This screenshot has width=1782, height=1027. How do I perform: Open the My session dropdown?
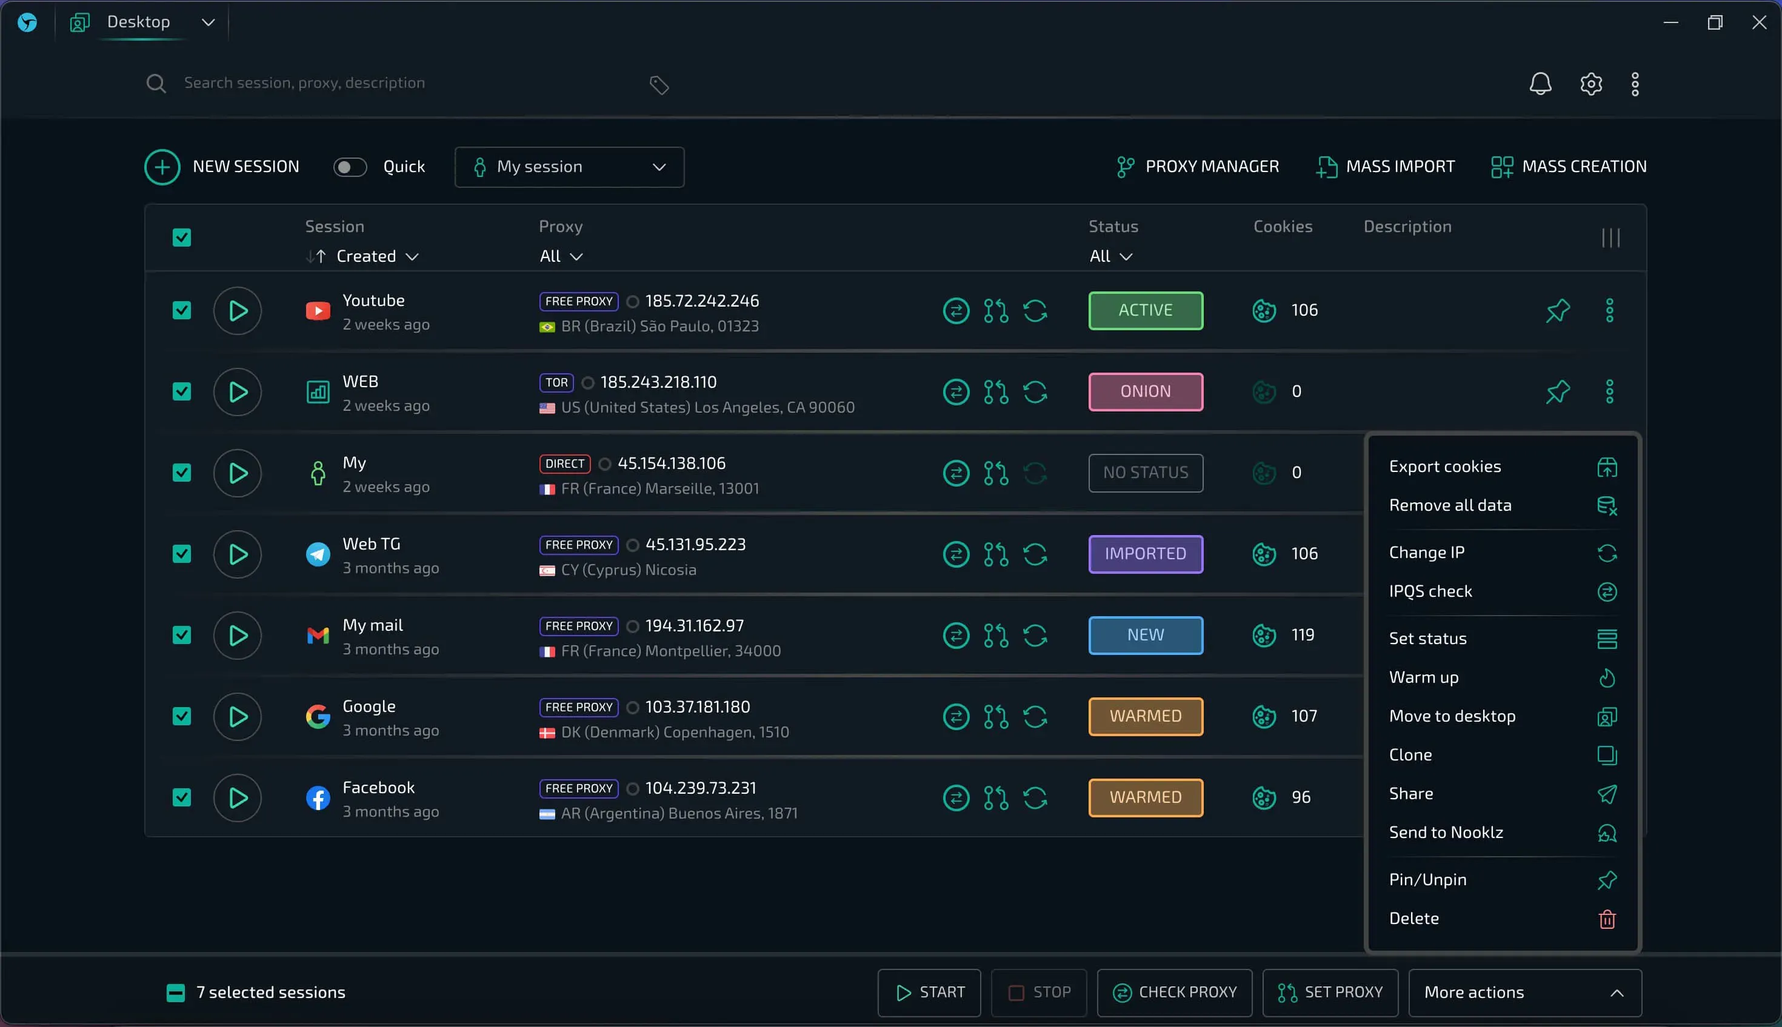point(569,167)
